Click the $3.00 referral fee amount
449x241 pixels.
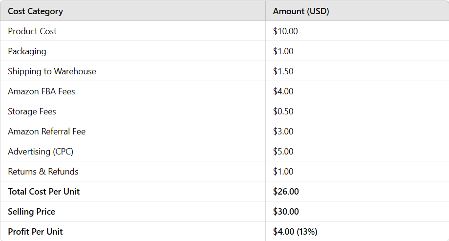point(283,131)
